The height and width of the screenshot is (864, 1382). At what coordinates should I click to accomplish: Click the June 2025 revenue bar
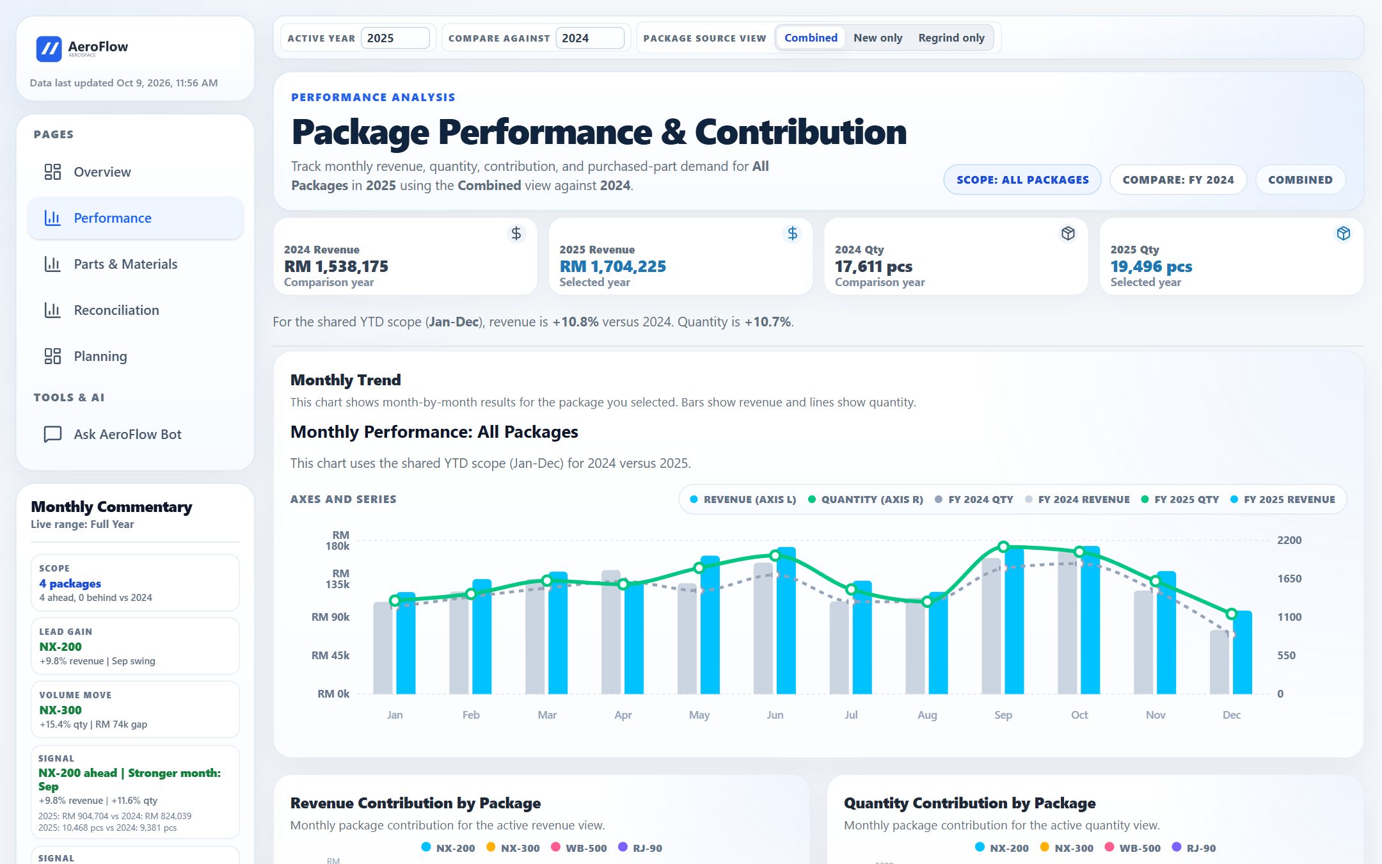786,620
